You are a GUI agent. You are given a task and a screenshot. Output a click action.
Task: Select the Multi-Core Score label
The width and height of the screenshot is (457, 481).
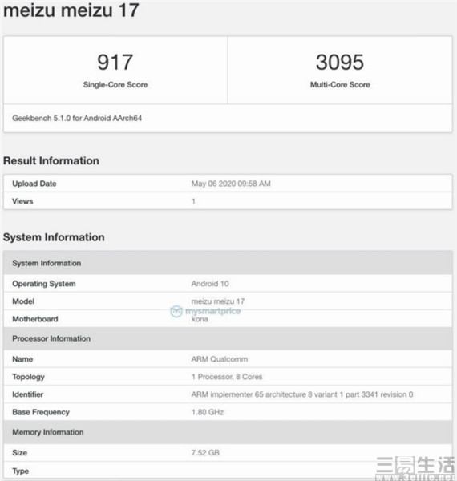pos(340,85)
